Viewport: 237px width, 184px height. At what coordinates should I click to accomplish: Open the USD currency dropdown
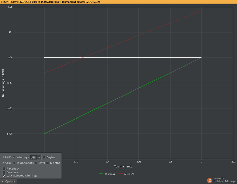(x=39, y=157)
